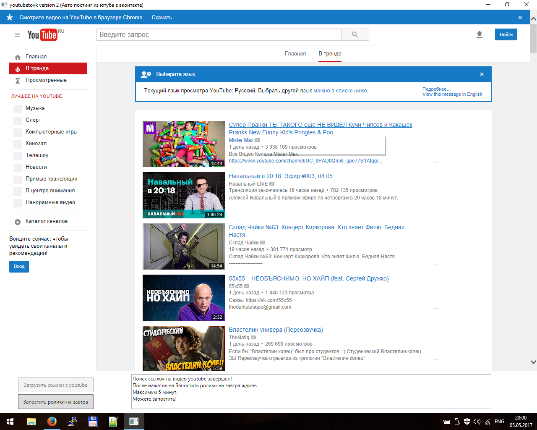Screen dimensions: 537x430
Task: Click the Скачать link
Action: (162, 18)
